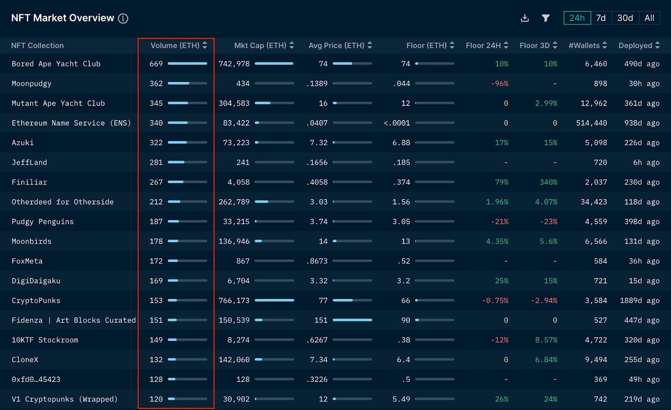Click Azuki floor price 6.88
Screen dimensions: 671x410
click(401, 143)
